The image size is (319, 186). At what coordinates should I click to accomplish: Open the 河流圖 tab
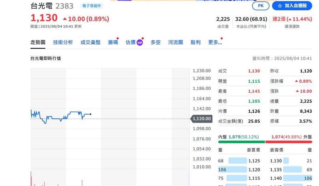(175, 42)
